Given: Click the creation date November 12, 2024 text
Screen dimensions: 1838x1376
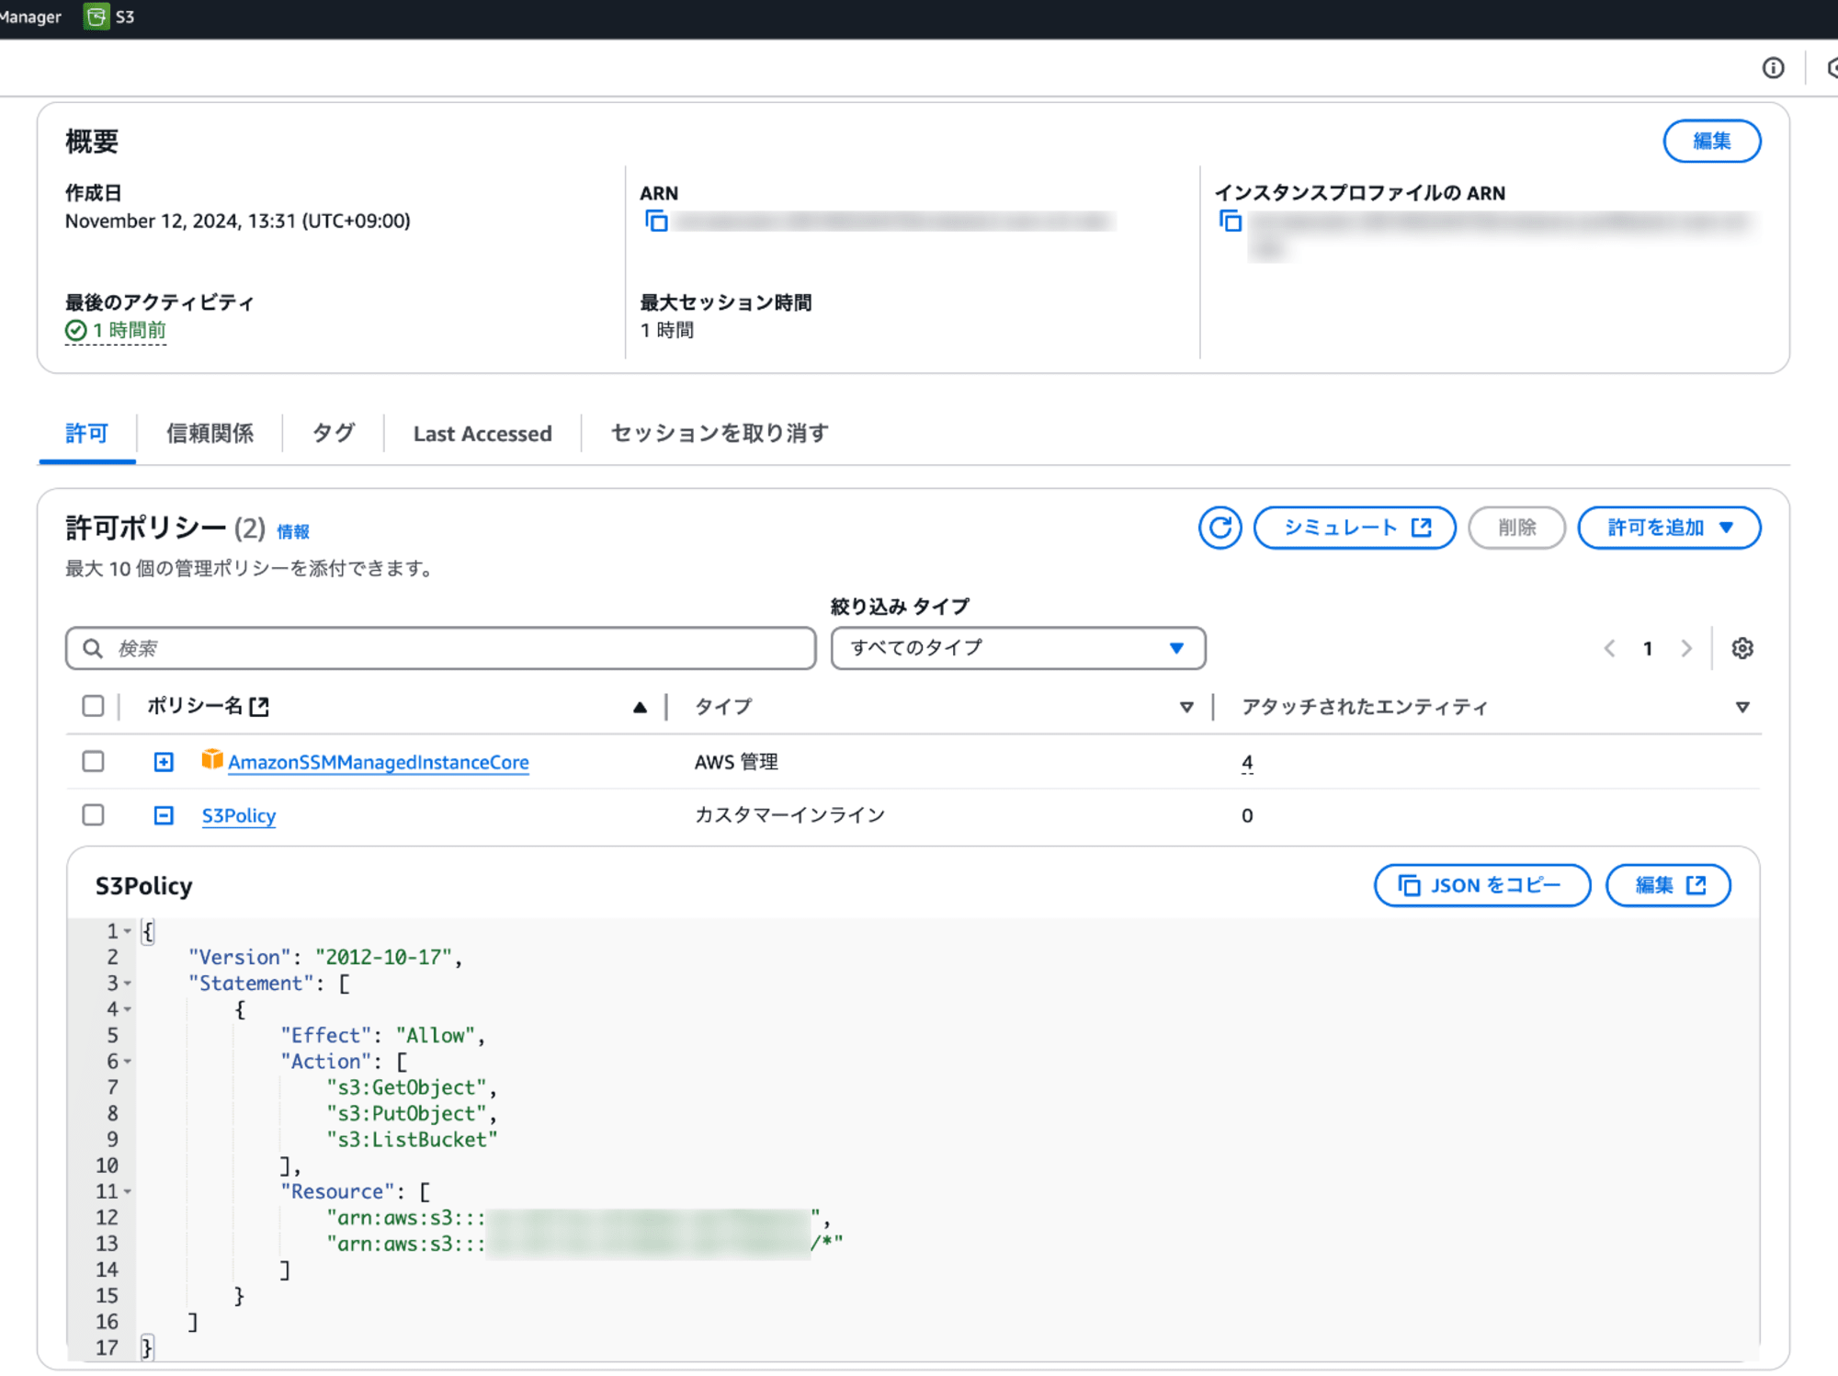Looking at the screenshot, I should point(237,222).
